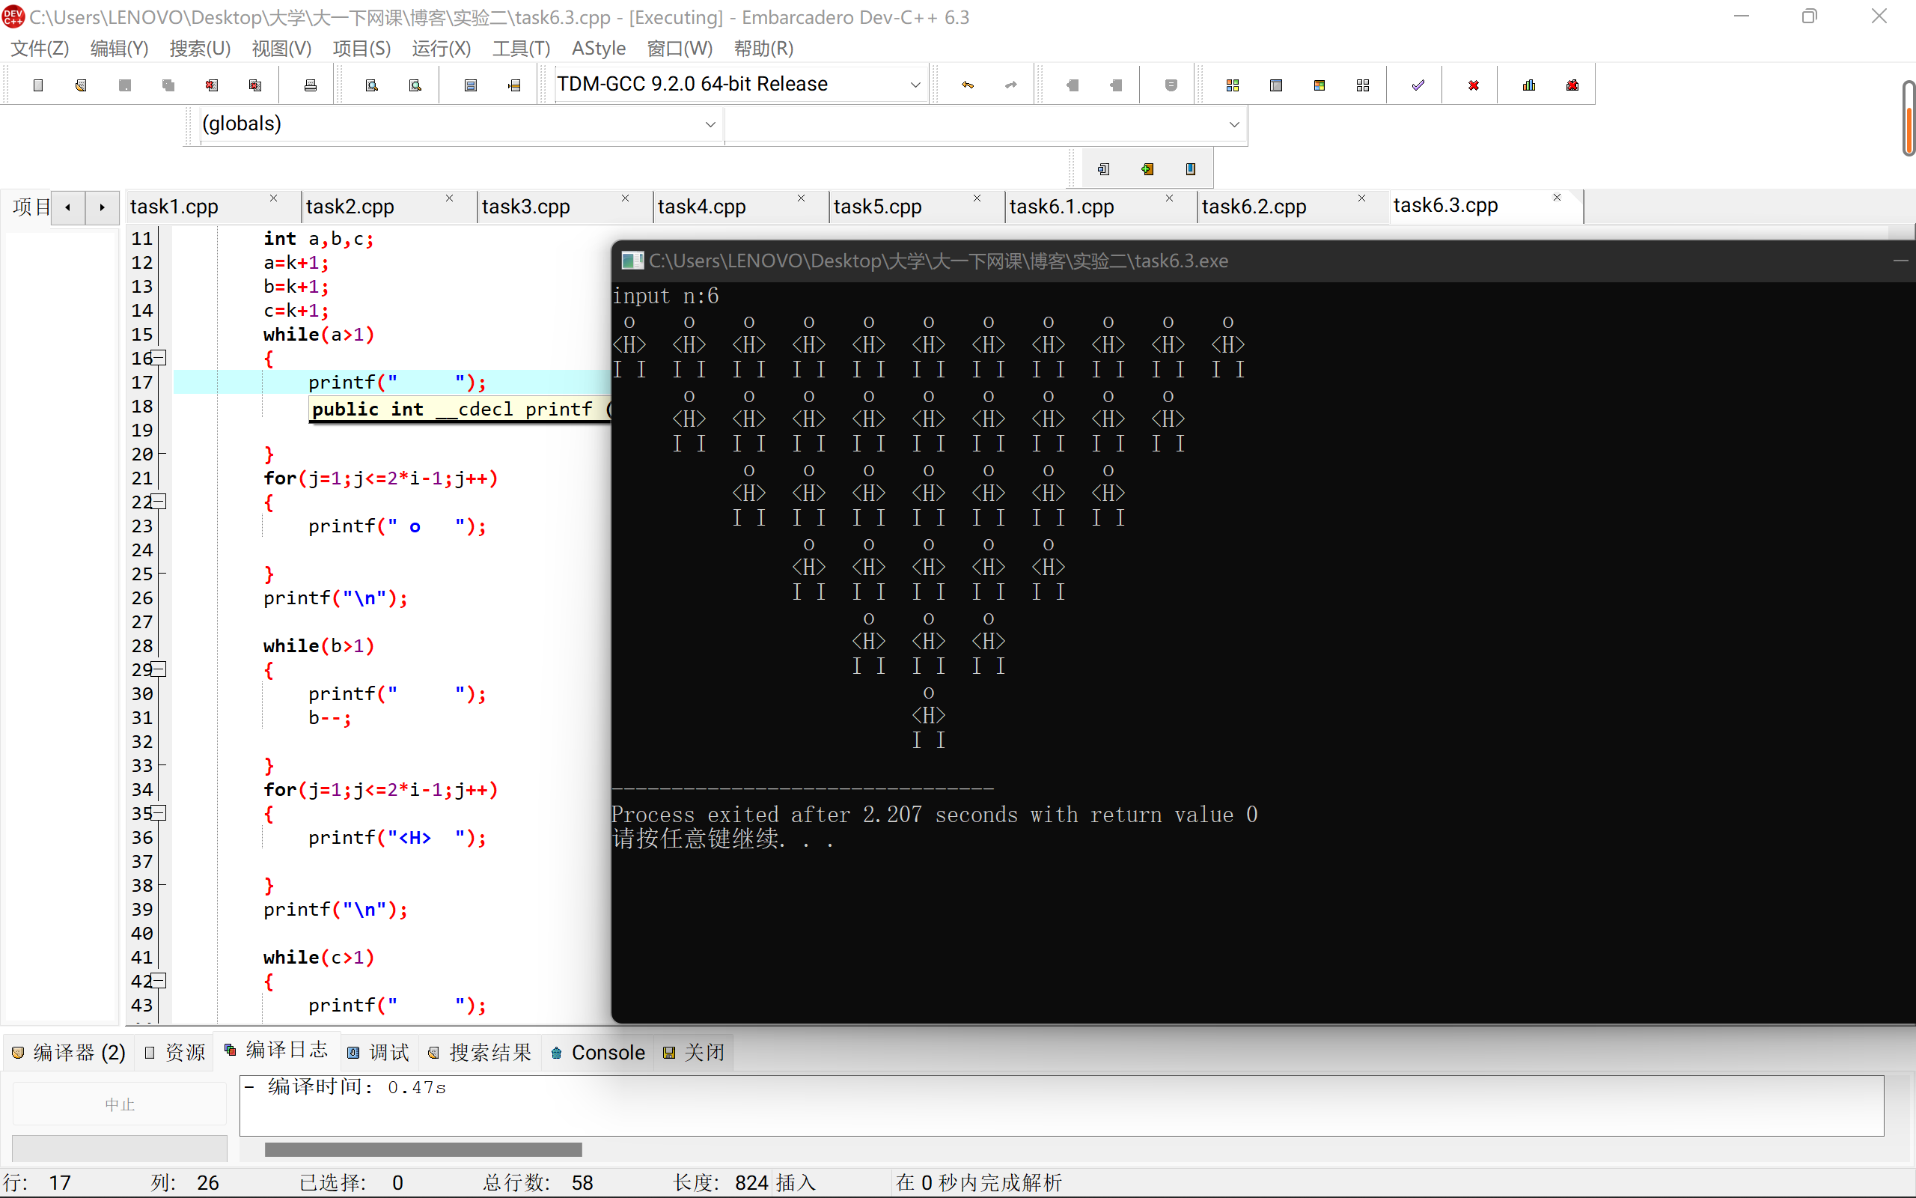Viewport: 1916px width, 1198px height.
Task: Open the TDM-GCC compiler set dropdown
Action: point(915,84)
